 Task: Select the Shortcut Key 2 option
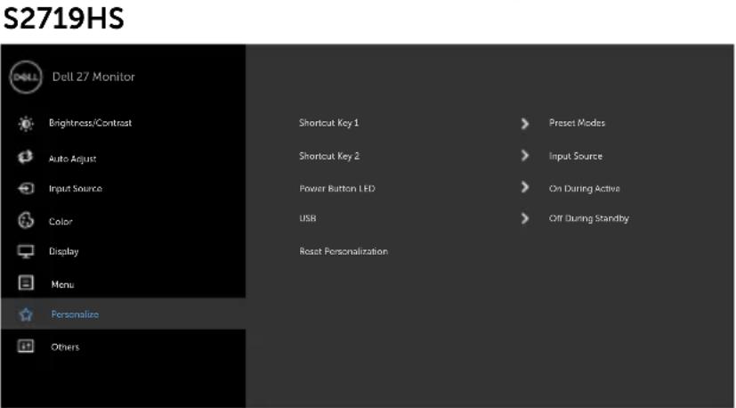click(329, 156)
